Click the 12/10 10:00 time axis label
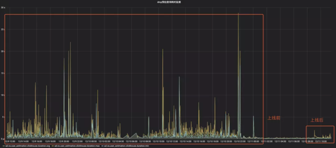 [x=159, y=141]
